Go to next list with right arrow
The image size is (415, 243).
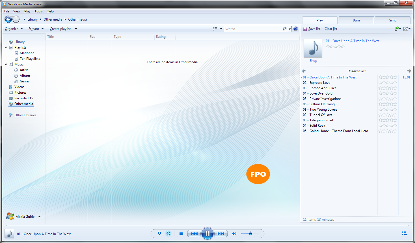[x=409, y=71]
